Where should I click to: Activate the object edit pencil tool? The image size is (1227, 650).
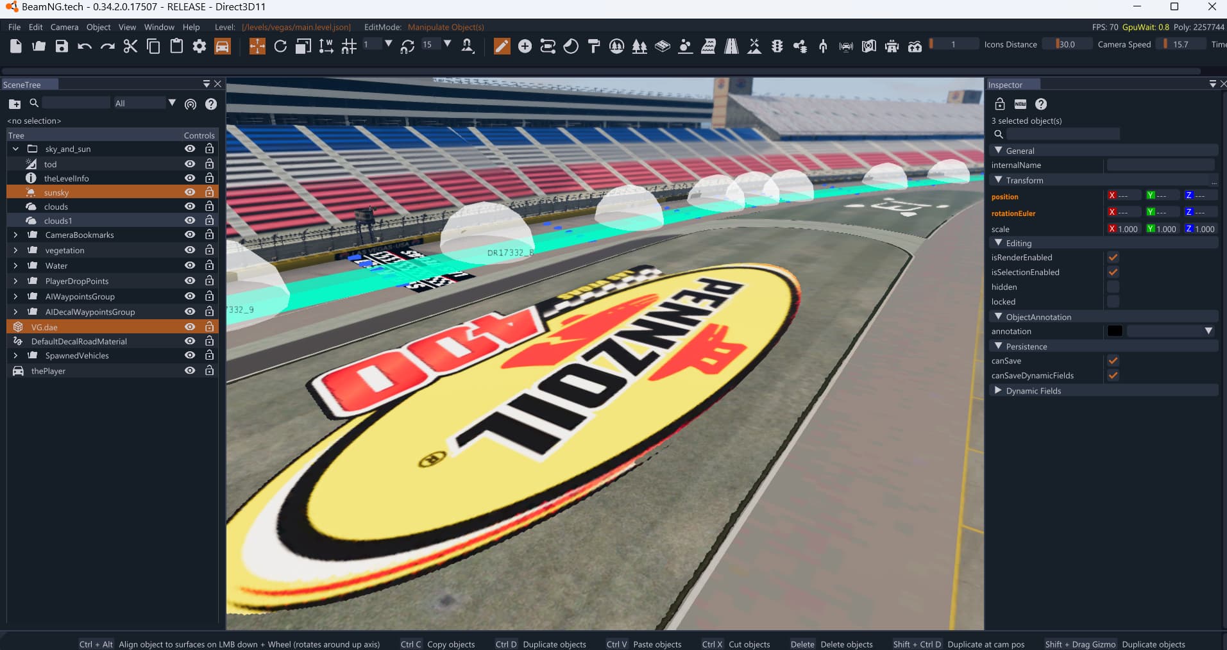(x=502, y=46)
